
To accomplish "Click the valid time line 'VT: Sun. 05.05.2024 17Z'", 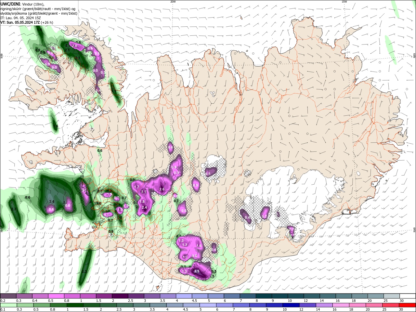I will (x=20, y=22).
